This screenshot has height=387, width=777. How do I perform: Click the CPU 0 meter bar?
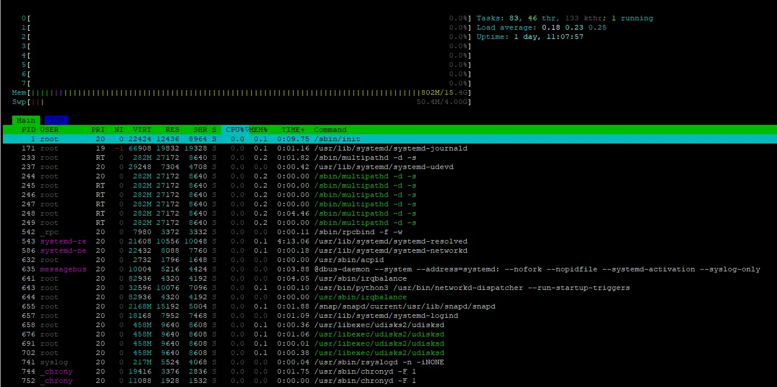pyautogui.click(x=246, y=18)
